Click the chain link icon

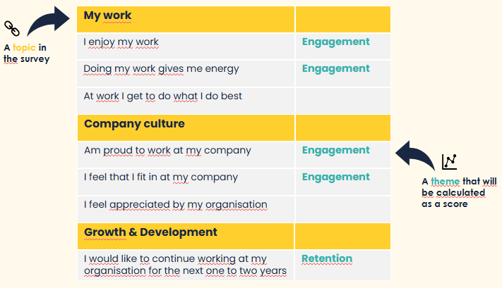[12, 28]
